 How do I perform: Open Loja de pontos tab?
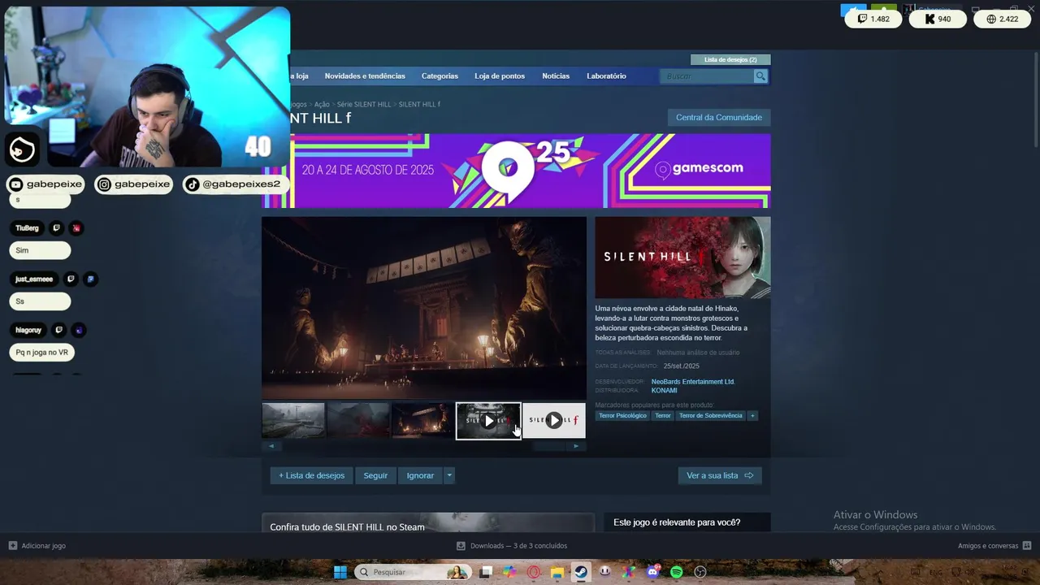[500, 76]
